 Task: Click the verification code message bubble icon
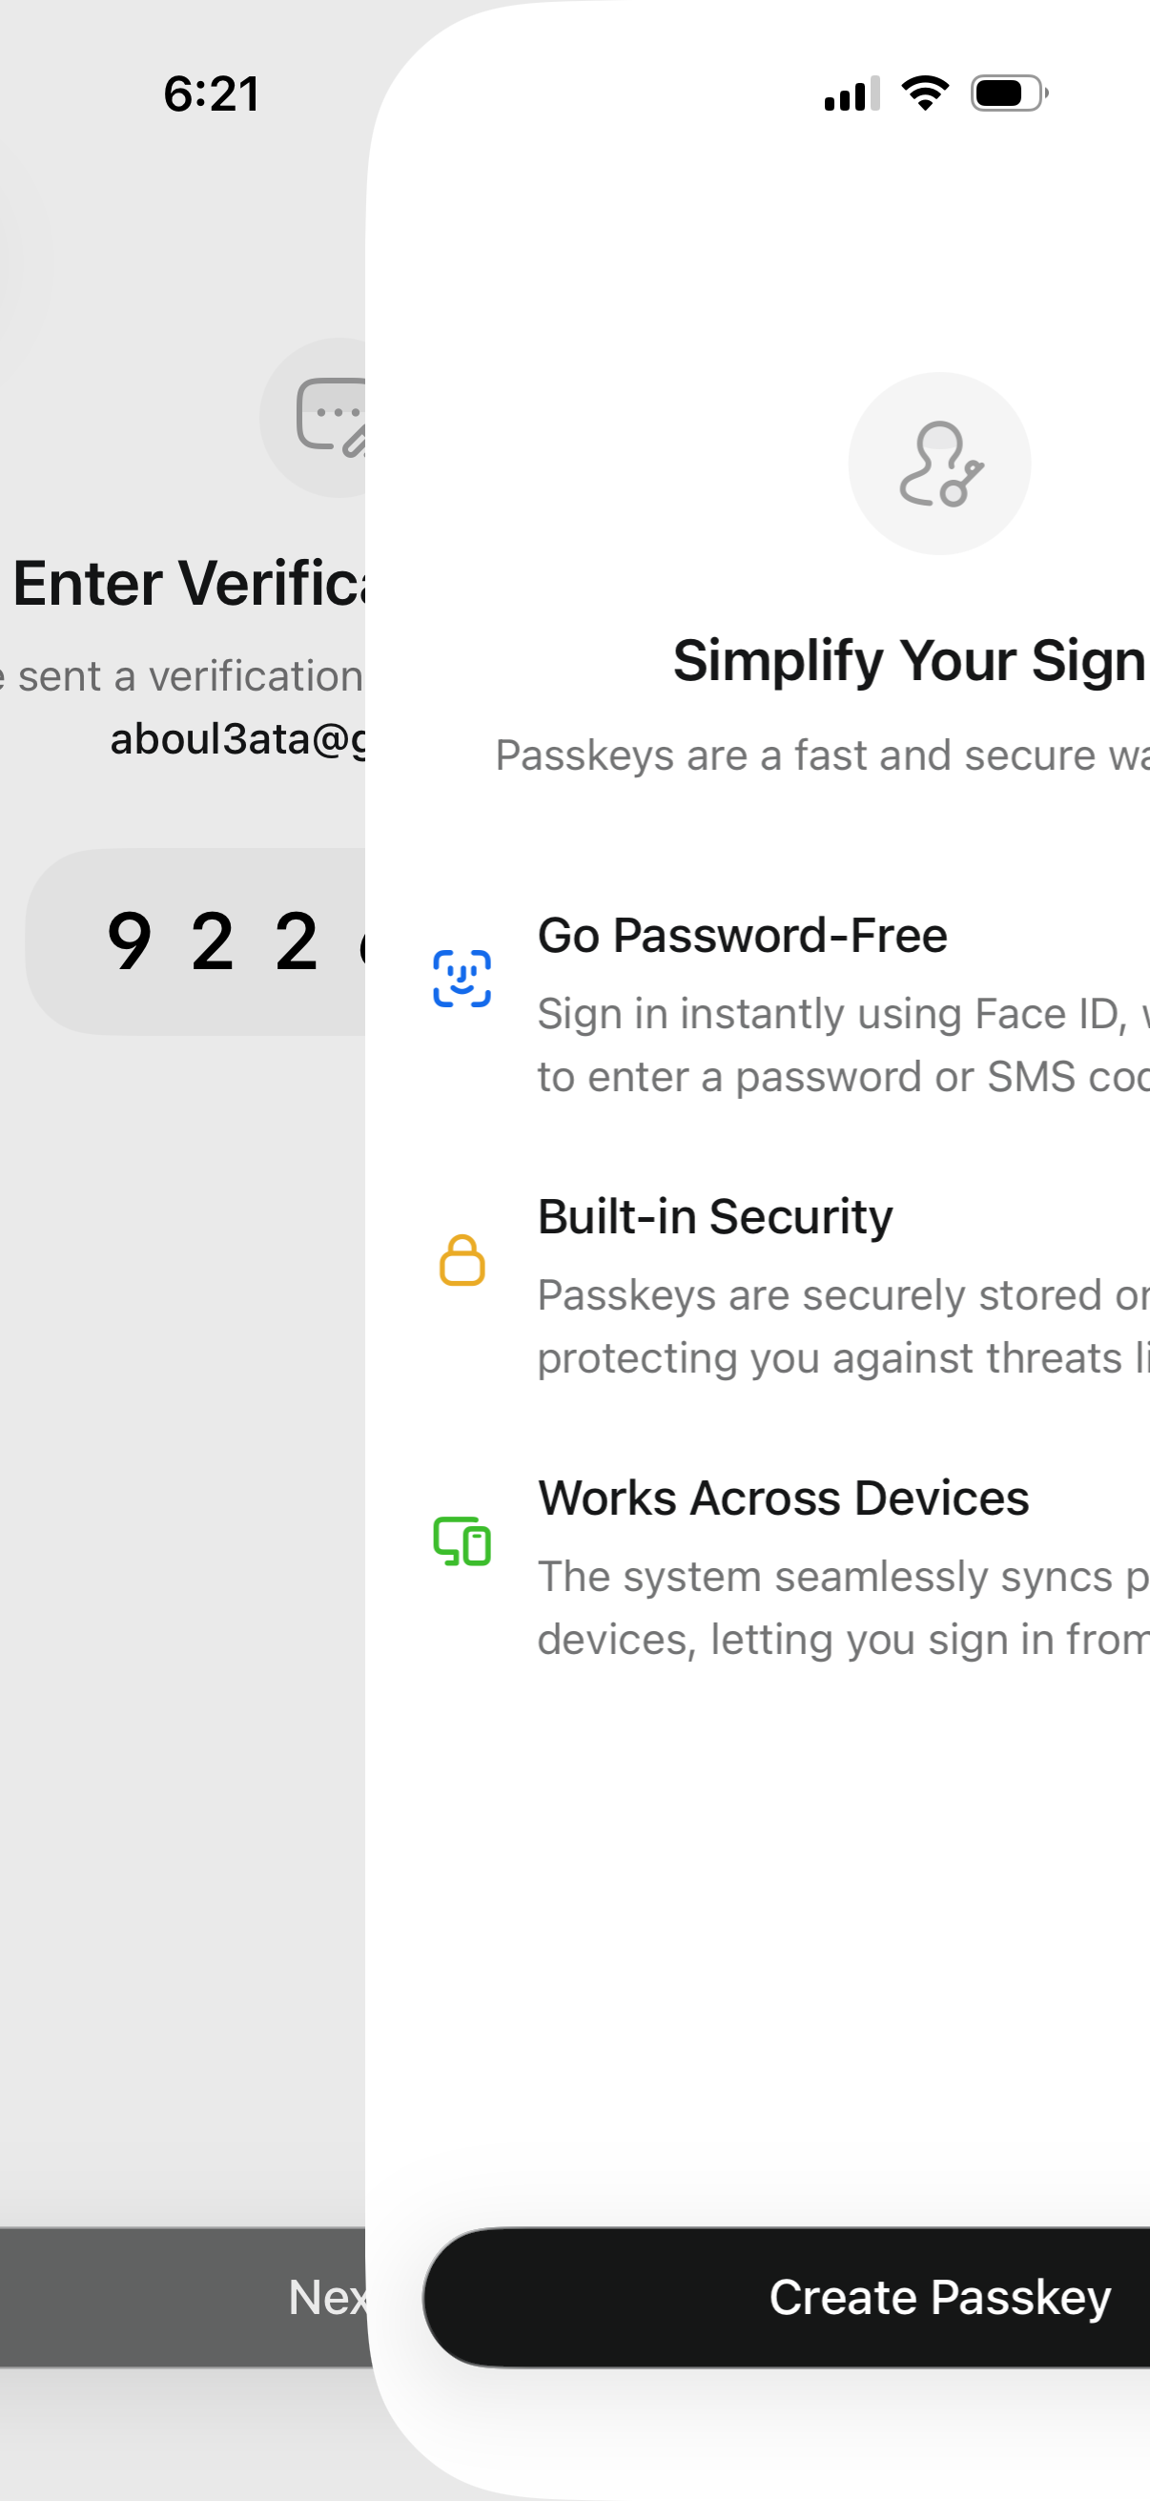coord(330,418)
